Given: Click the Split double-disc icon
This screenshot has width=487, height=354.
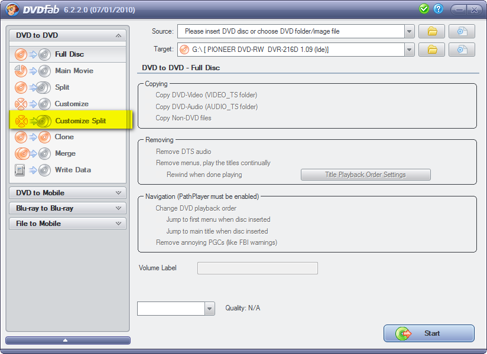Looking at the screenshot, I should (43, 87).
